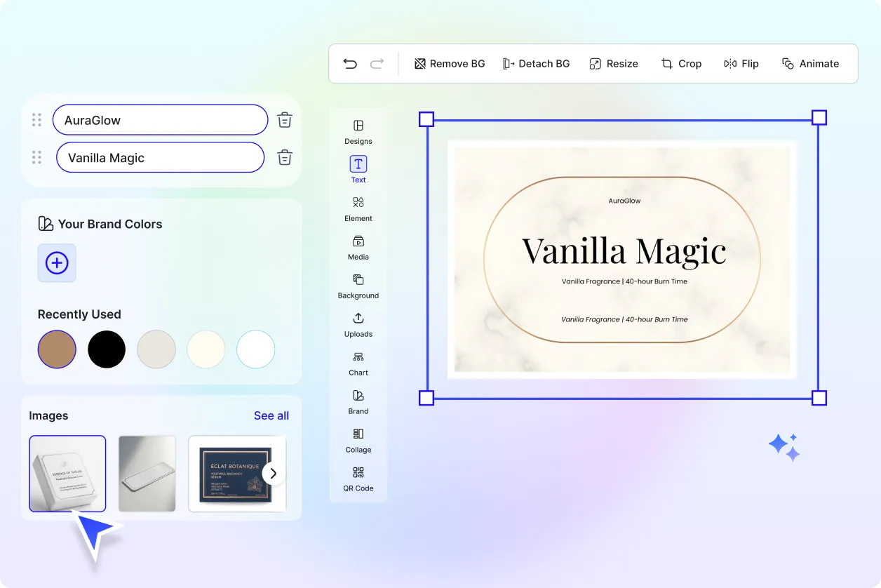881x588 pixels.
Task: Select the Text tool in sidebar
Action: pos(358,168)
